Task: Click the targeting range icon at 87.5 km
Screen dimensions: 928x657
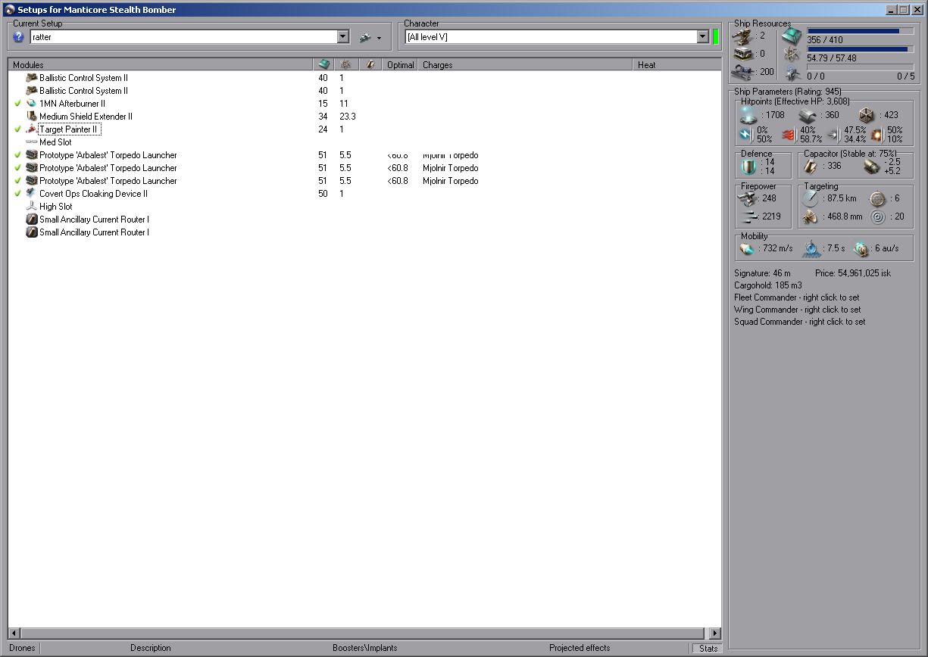Action: (810, 198)
